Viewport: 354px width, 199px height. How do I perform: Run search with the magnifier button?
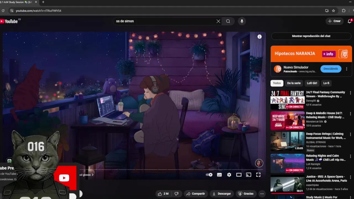228,21
